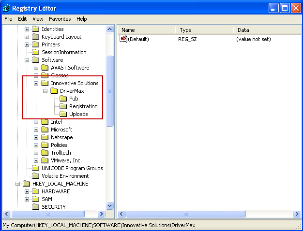Expand the SAM key
Viewport: 303px width, 231px height.
pos(27,199)
